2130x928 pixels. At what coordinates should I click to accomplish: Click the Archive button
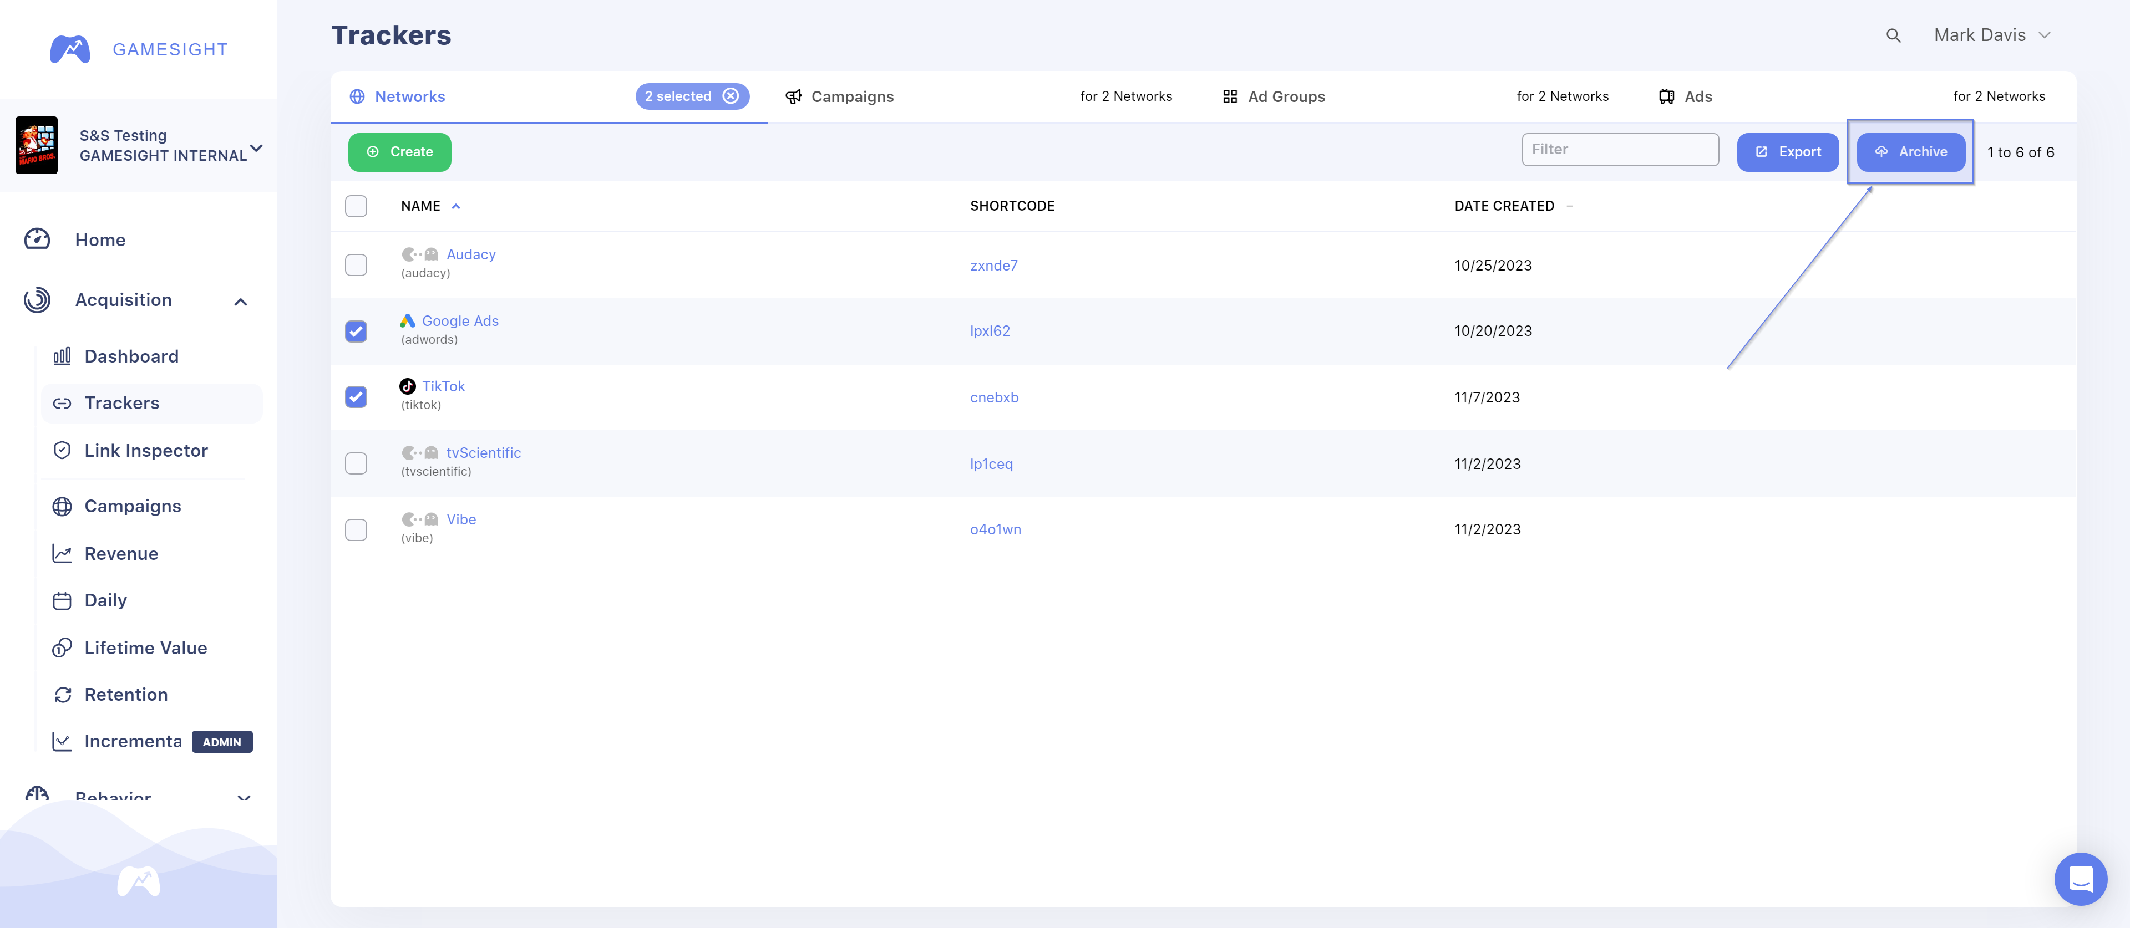click(x=1911, y=152)
